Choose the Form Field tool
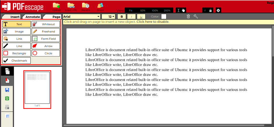 (46, 39)
